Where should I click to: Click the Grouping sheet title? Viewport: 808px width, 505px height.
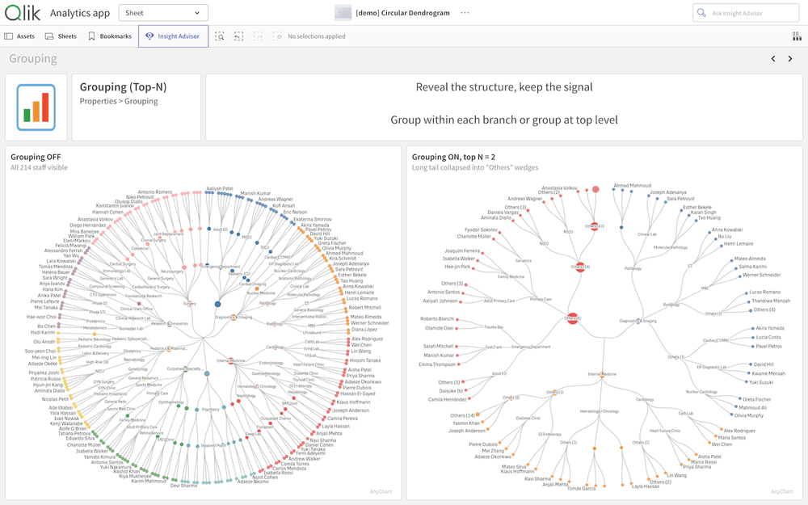[33, 59]
